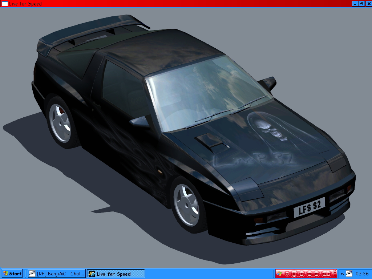This screenshot has height=279, width=372.
Task: Click the Live for Speed title bar icon
Action: pyautogui.click(x=5, y=4)
